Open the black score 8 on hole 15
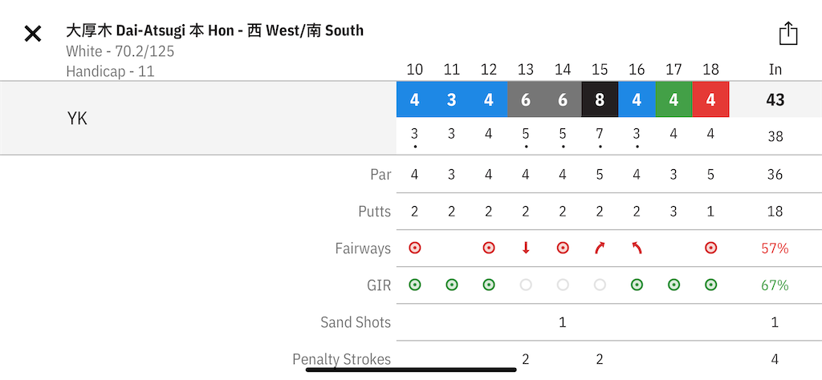The image size is (822, 380). [600, 99]
